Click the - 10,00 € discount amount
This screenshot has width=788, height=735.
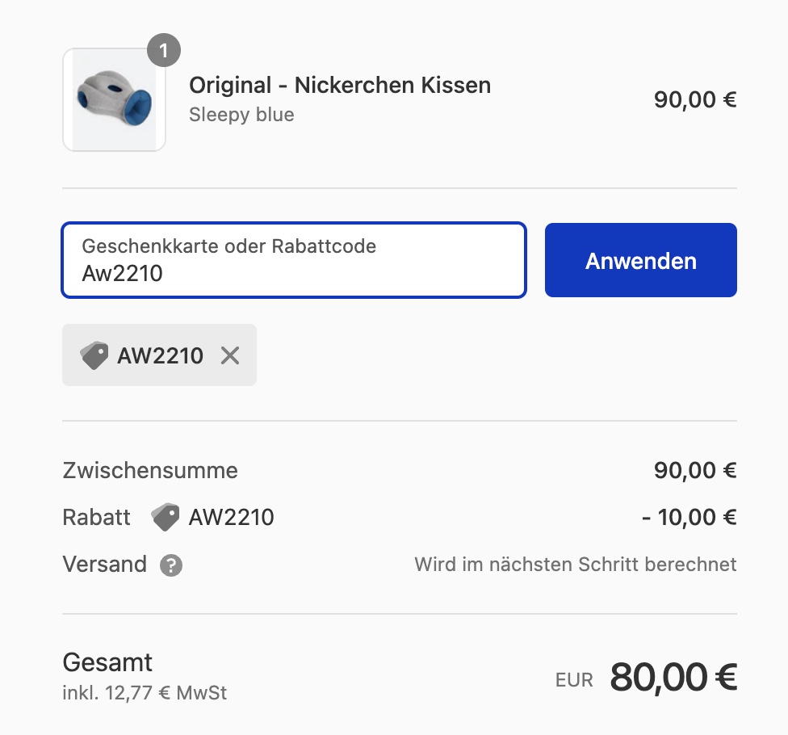pyautogui.click(x=689, y=517)
